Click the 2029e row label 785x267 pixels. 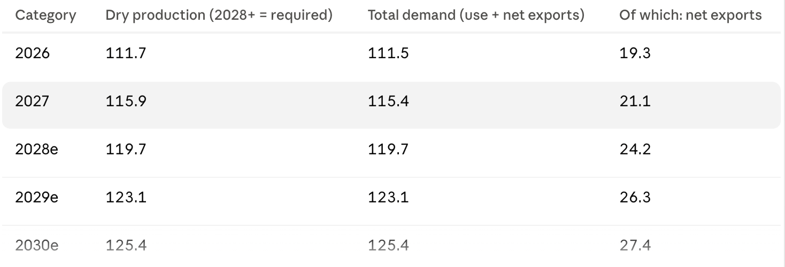(x=36, y=197)
